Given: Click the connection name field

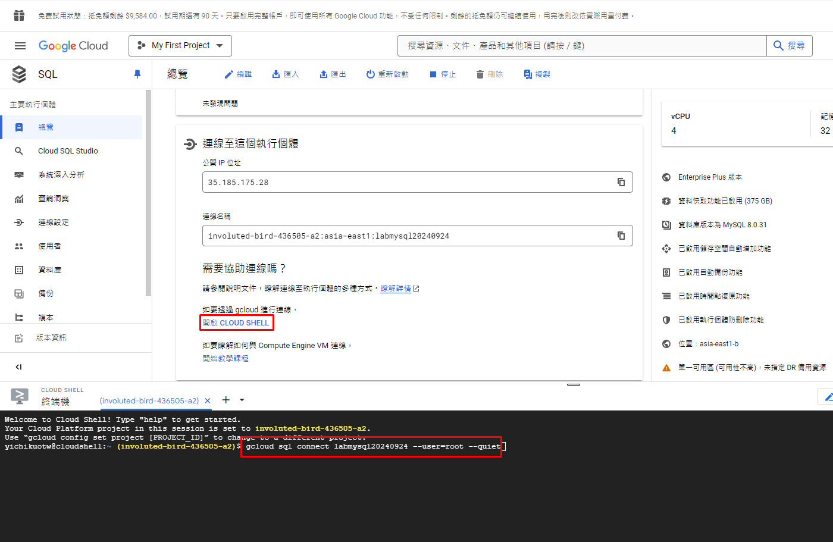Looking at the screenshot, I should 417,236.
